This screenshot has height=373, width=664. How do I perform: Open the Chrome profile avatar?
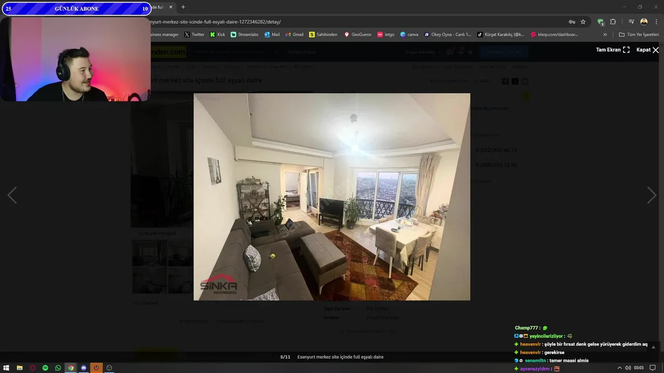coord(644,22)
